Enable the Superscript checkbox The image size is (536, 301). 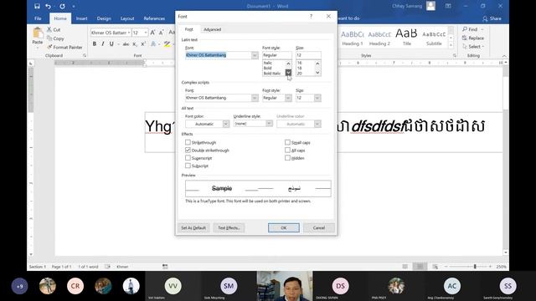coord(188,158)
